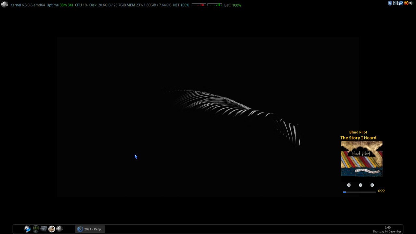The height and width of the screenshot is (234, 416).
Task: Pause the playing song
Action: [x=360, y=185]
